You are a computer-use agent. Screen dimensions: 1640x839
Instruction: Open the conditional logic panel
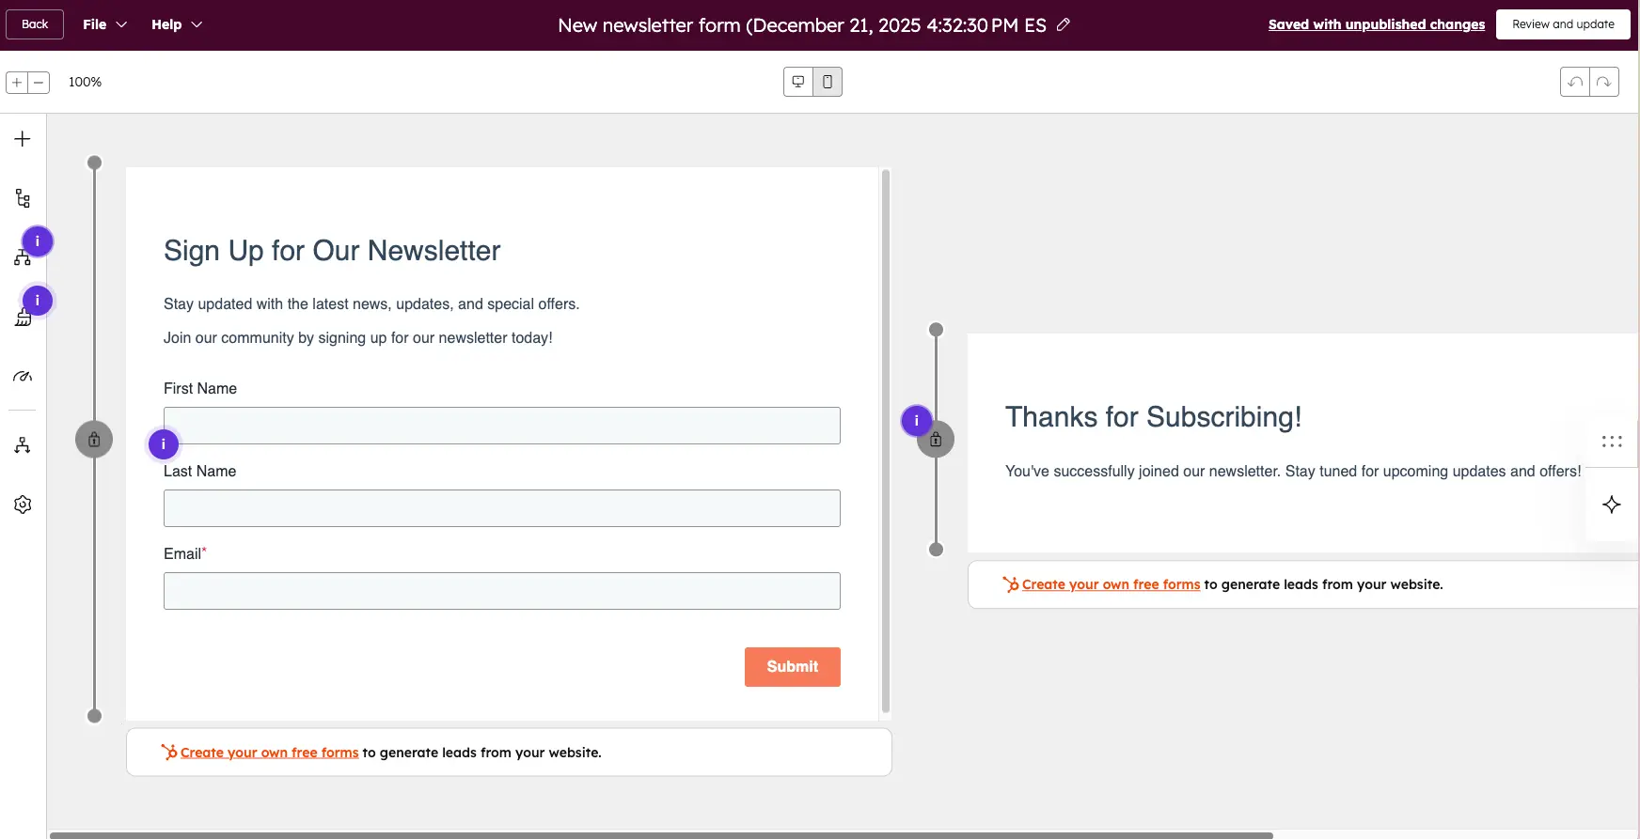coord(22,256)
